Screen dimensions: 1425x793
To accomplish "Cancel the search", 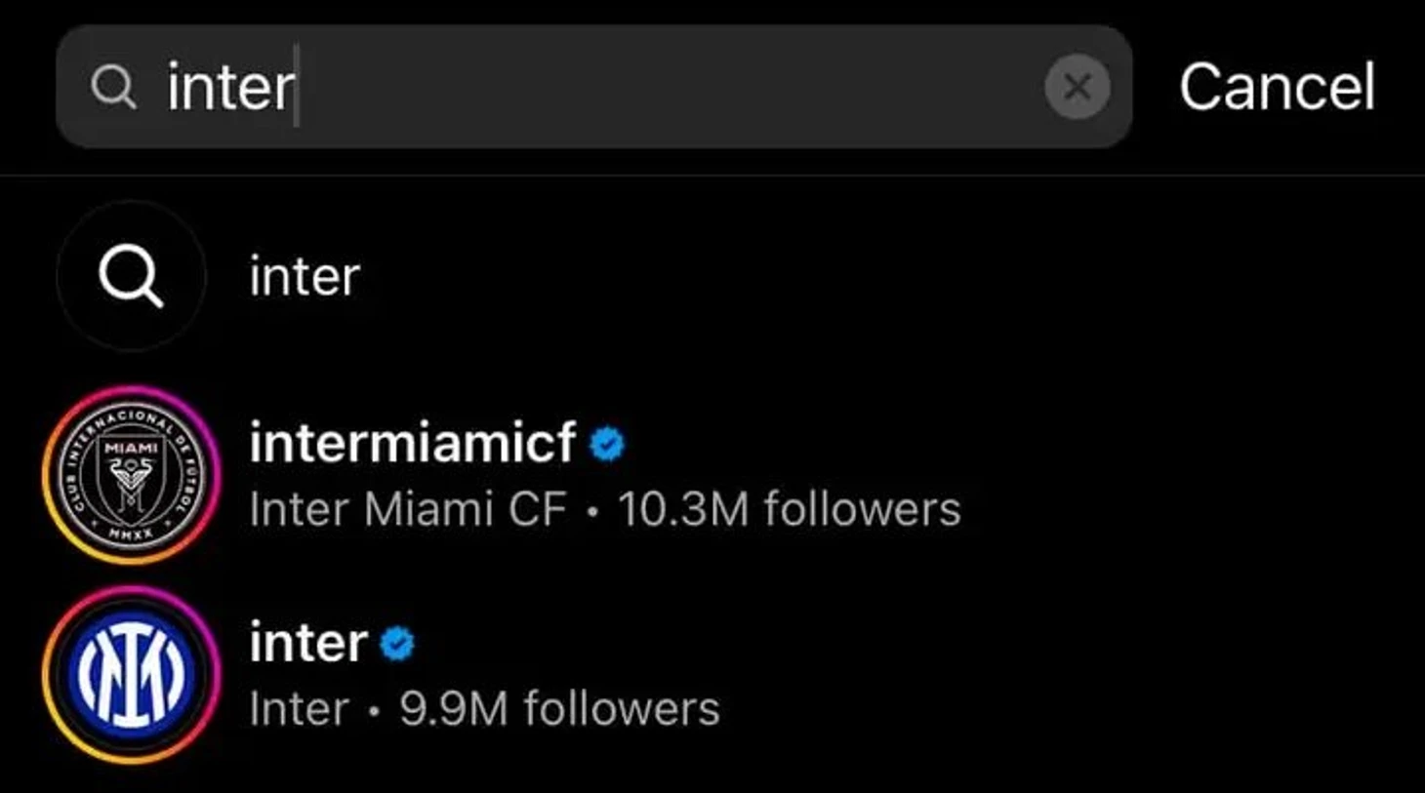I will [1277, 87].
